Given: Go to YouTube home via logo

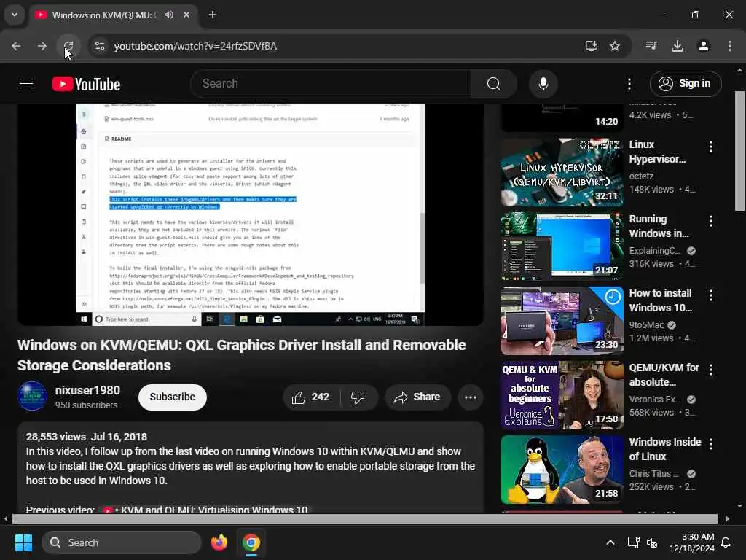Looking at the screenshot, I should pyautogui.click(x=86, y=85).
